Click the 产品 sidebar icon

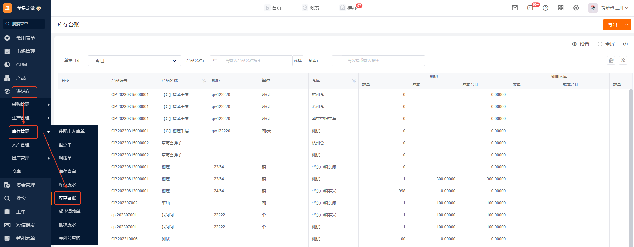[7, 78]
